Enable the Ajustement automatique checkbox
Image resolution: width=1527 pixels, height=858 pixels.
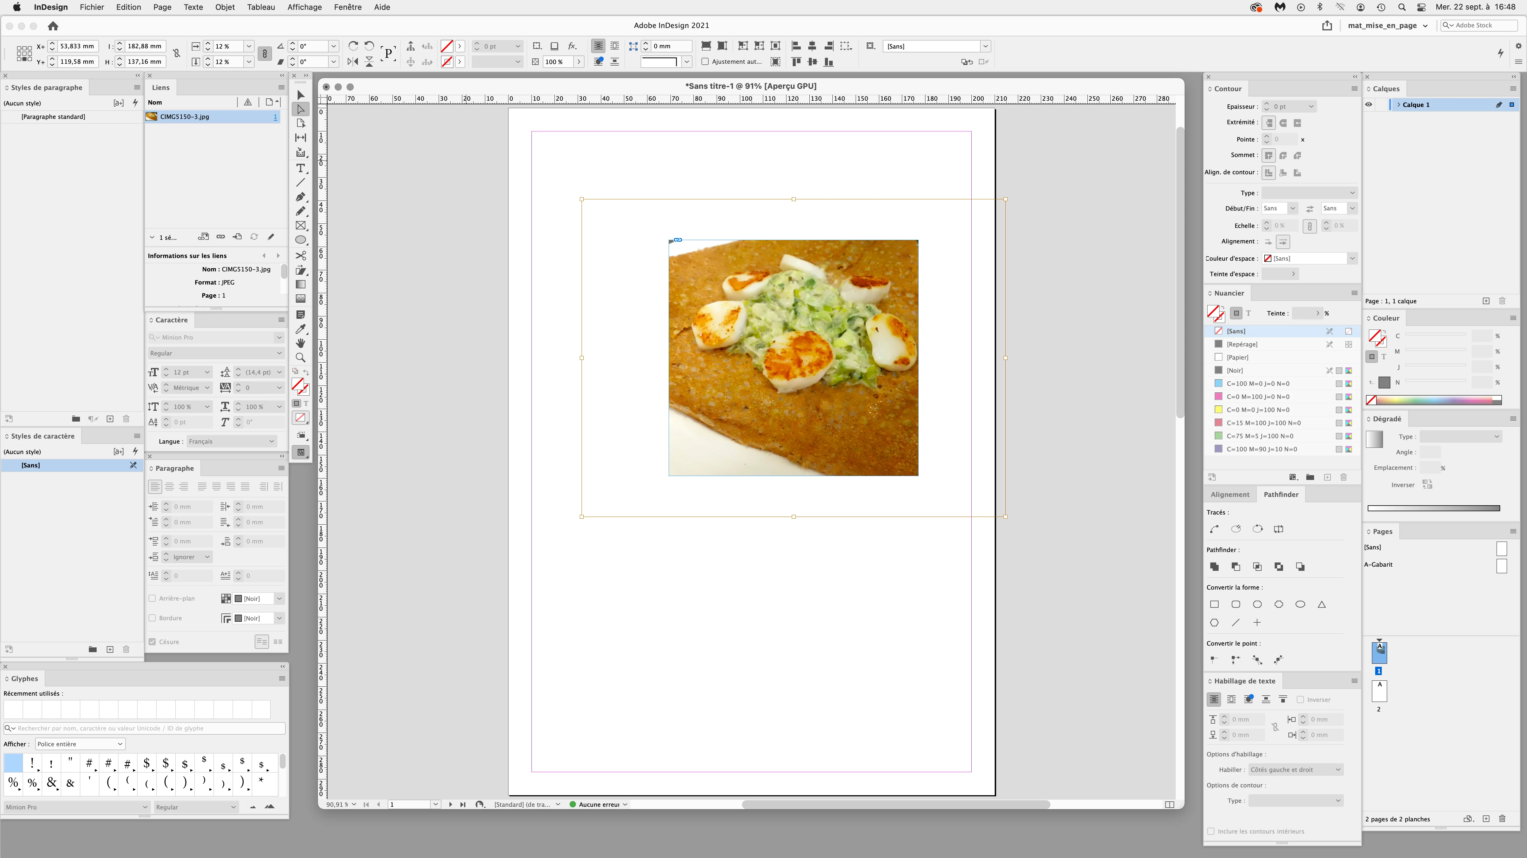click(705, 62)
